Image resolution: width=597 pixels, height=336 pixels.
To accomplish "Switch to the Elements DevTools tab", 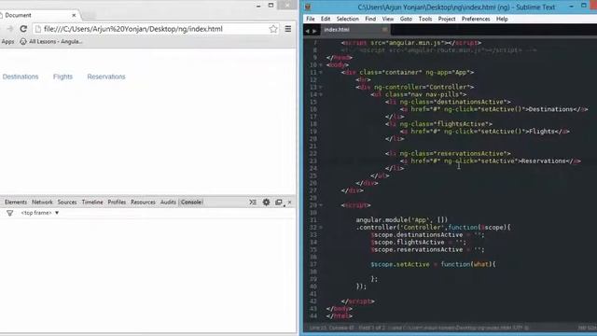I will [x=16, y=203].
